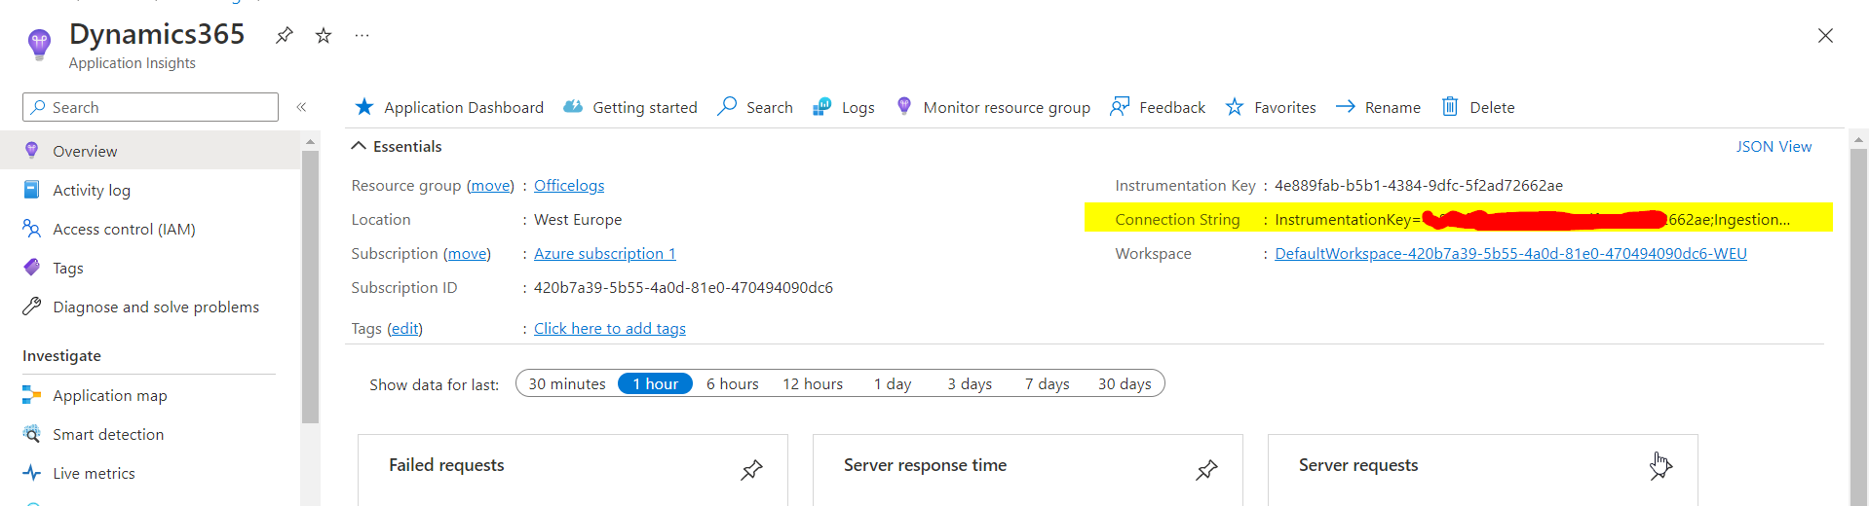This screenshot has height=506, width=1869.
Task: Select 30 minutes time range
Action: coord(567,383)
